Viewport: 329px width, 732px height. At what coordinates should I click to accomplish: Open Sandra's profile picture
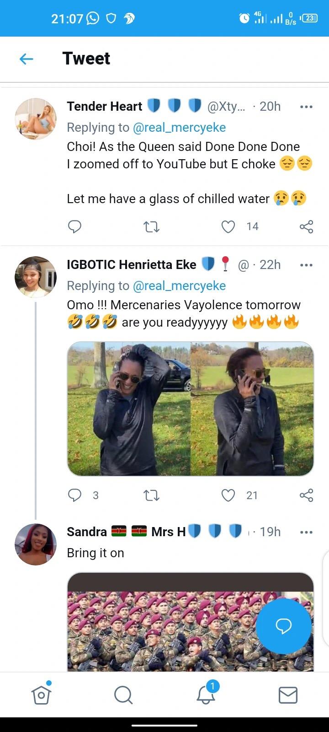(36, 544)
